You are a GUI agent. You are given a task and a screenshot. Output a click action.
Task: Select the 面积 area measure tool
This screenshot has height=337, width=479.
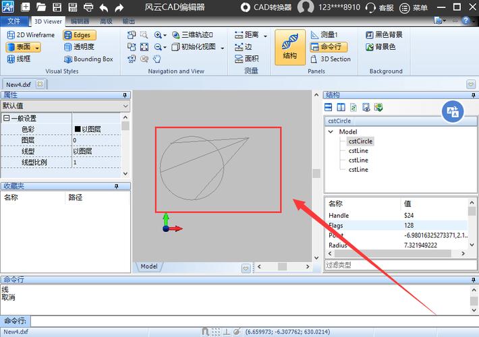click(x=246, y=59)
